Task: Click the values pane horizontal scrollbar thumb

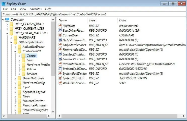Action: (x=119, y=116)
